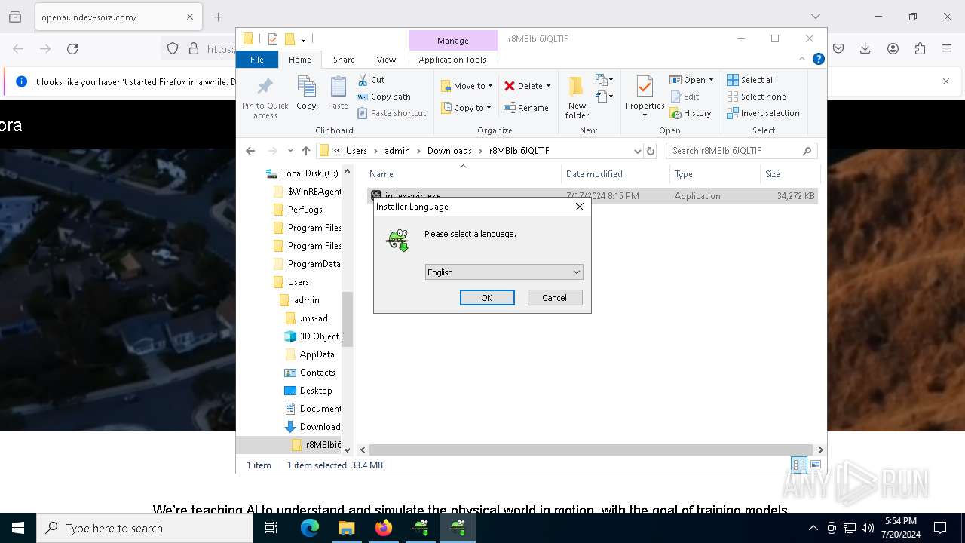Open Explorer Help question mark icon

click(818, 59)
